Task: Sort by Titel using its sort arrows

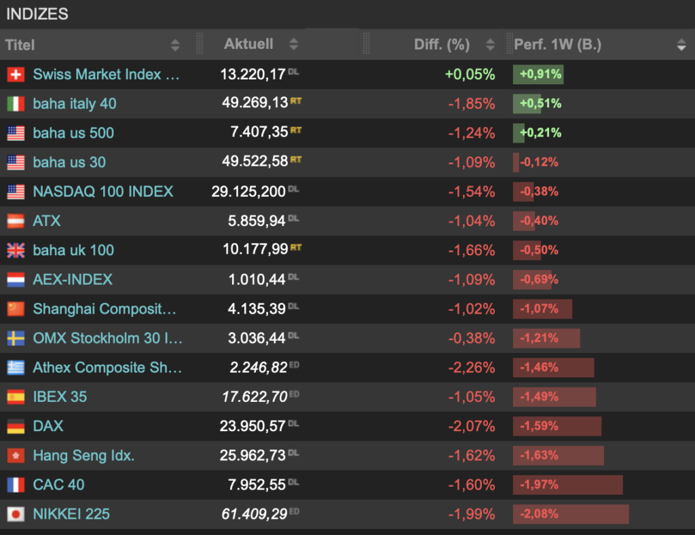Action: click(175, 45)
